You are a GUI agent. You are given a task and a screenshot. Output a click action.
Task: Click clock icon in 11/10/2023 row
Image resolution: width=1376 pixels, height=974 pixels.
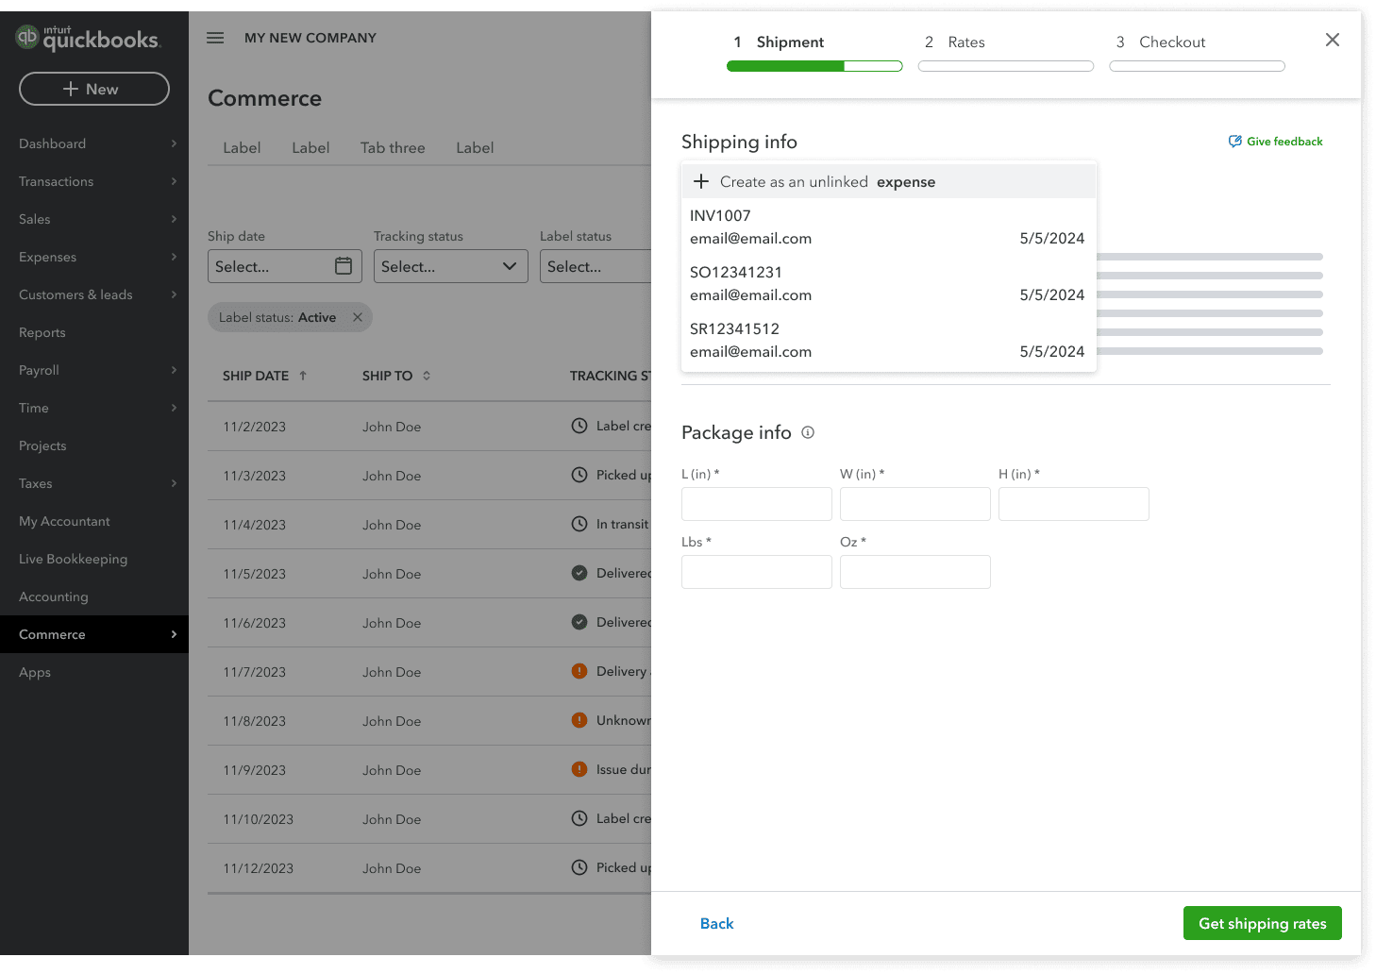pos(579,818)
